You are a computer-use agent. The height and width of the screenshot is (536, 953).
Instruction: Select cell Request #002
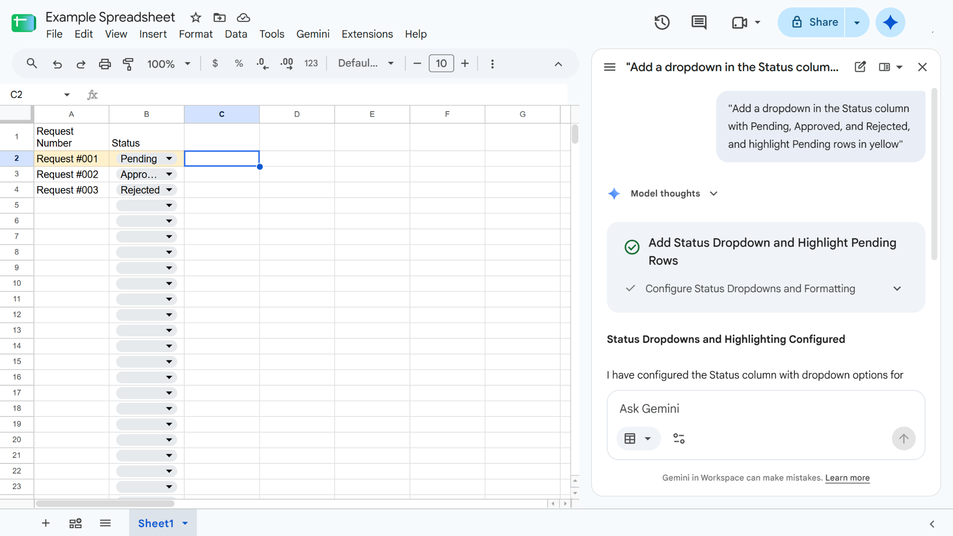[x=71, y=174]
